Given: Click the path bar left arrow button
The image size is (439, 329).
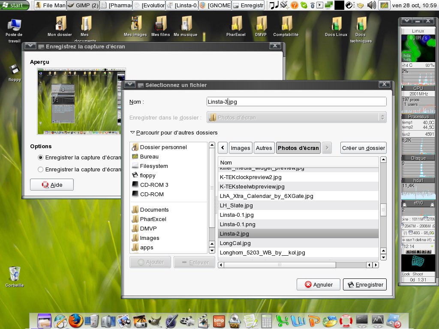Looking at the screenshot, I should coord(223,148).
